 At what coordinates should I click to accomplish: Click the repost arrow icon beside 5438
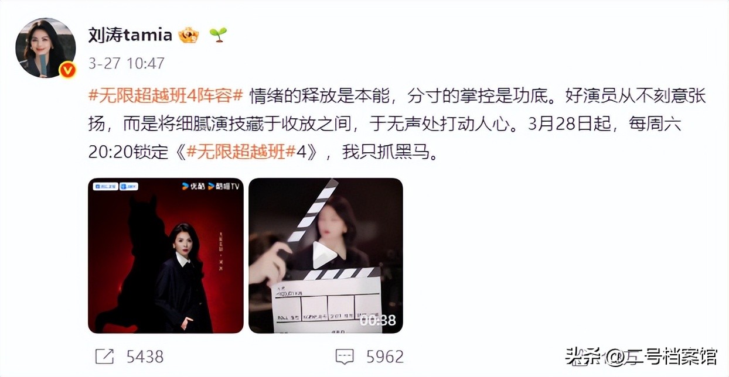tap(104, 356)
